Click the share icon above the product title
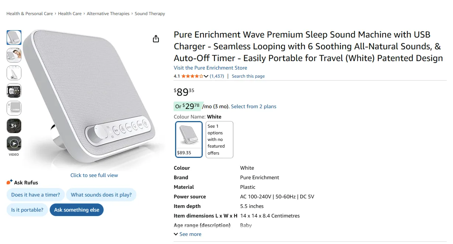The width and height of the screenshot is (453, 244). point(156,38)
